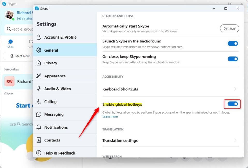Switch to Audio & Video settings
This screenshot has width=248, height=168.
coord(65,89)
